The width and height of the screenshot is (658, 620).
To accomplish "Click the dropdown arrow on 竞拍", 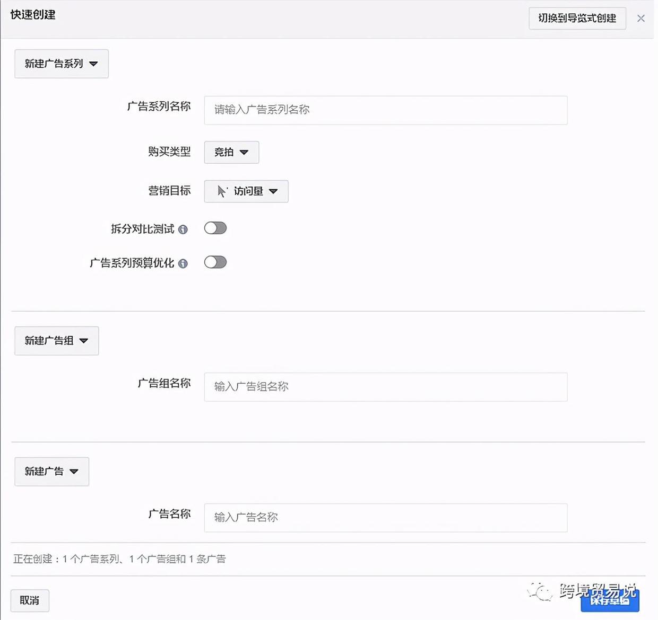I will coord(245,152).
